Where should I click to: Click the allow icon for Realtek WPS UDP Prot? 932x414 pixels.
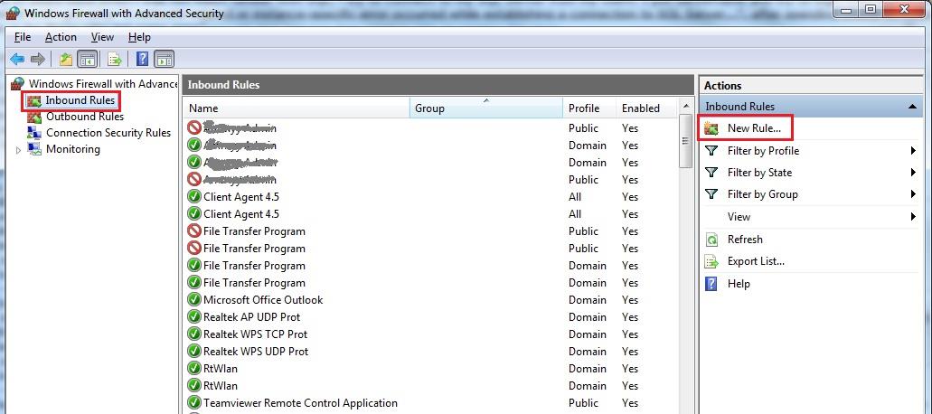pos(193,352)
